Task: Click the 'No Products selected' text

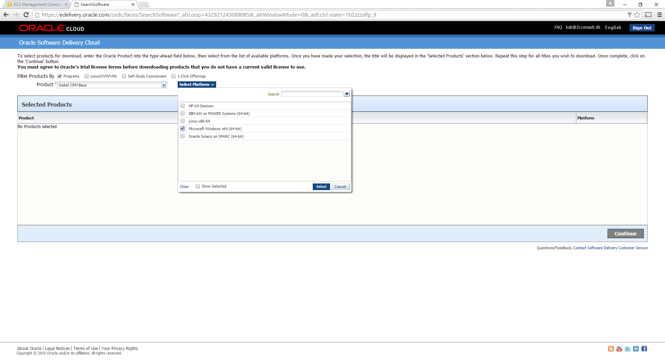Action: (37, 127)
